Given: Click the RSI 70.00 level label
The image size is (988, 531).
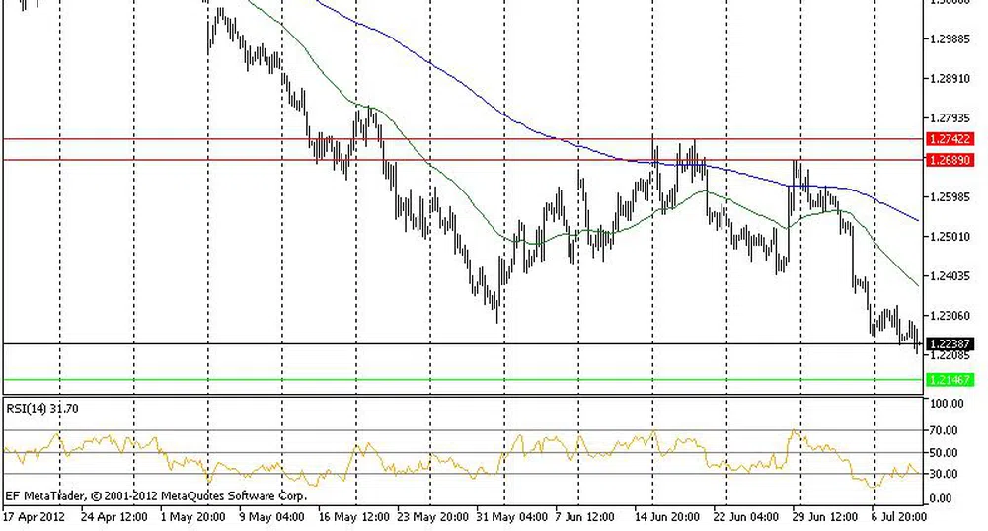Looking at the screenshot, I should click(x=944, y=431).
